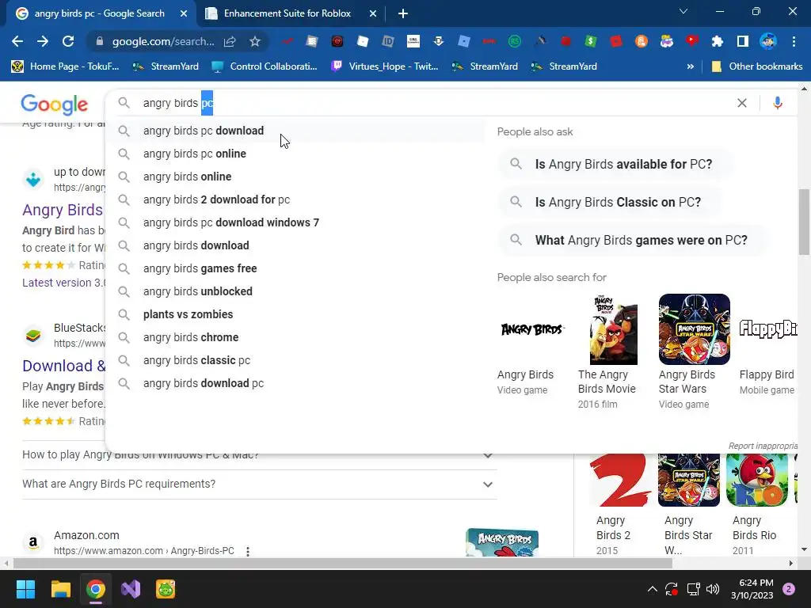Show more bookmarks with the double chevron
This screenshot has width=811, height=608.
[690, 66]
